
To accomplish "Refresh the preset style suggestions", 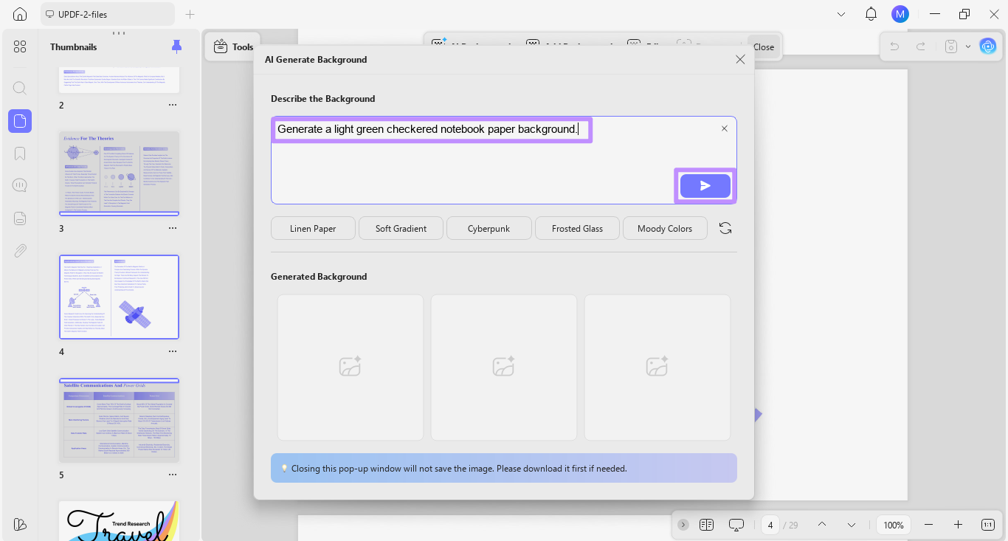I will (725, 228).
